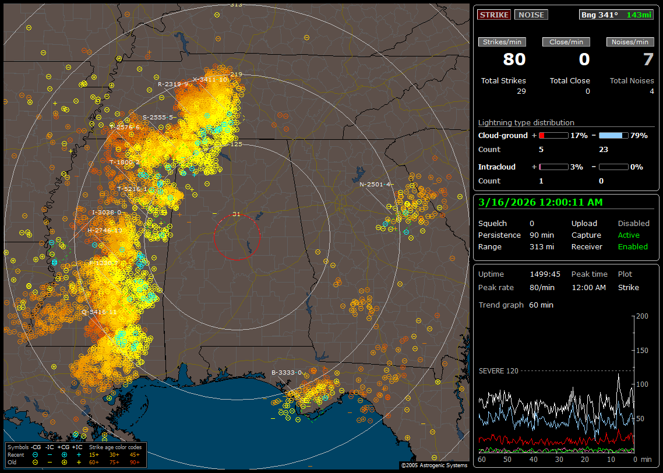Click the negative cloud-ground 79% blue bar
The width and height of the screenshot is (663, 473).
[x=613, y=136]
